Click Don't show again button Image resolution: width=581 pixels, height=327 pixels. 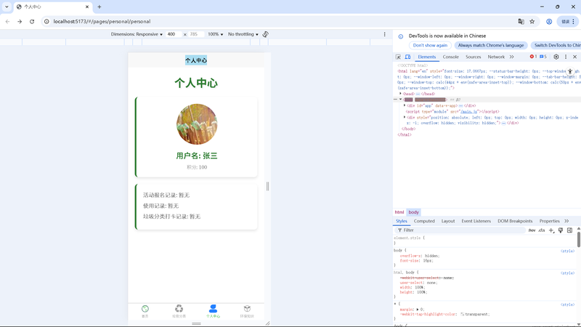(430, 45)
